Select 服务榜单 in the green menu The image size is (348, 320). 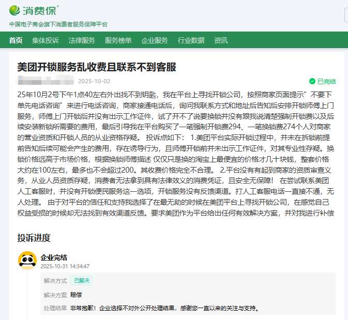click(x=118, y=40)
